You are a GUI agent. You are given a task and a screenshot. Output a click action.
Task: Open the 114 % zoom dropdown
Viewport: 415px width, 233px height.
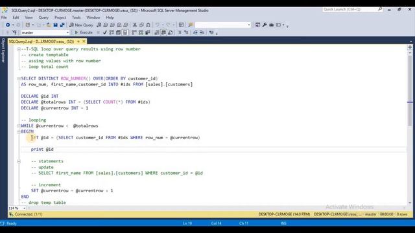24,208
